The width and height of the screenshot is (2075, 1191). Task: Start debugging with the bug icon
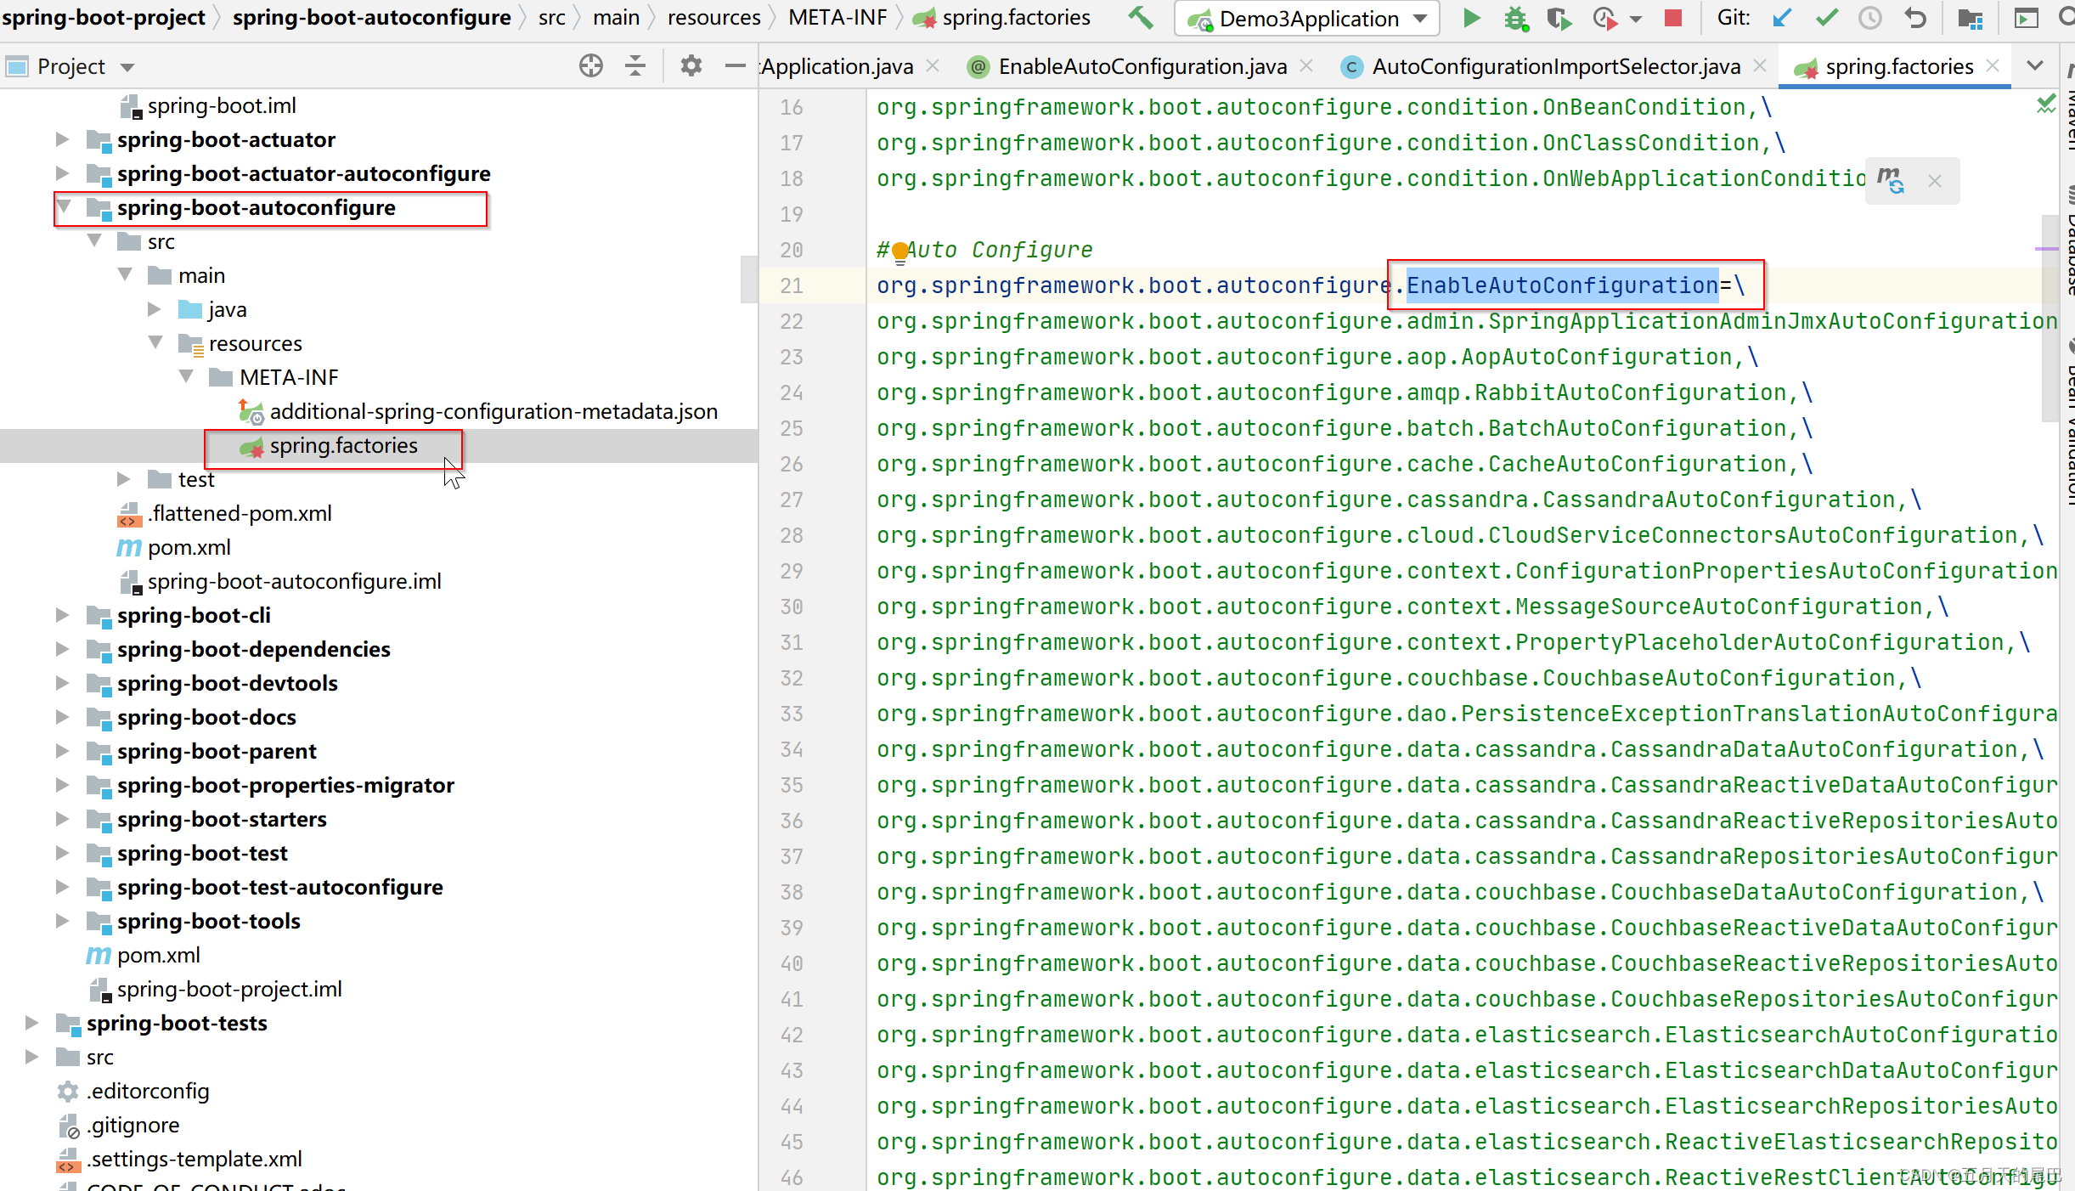[x=1516, y=18]
